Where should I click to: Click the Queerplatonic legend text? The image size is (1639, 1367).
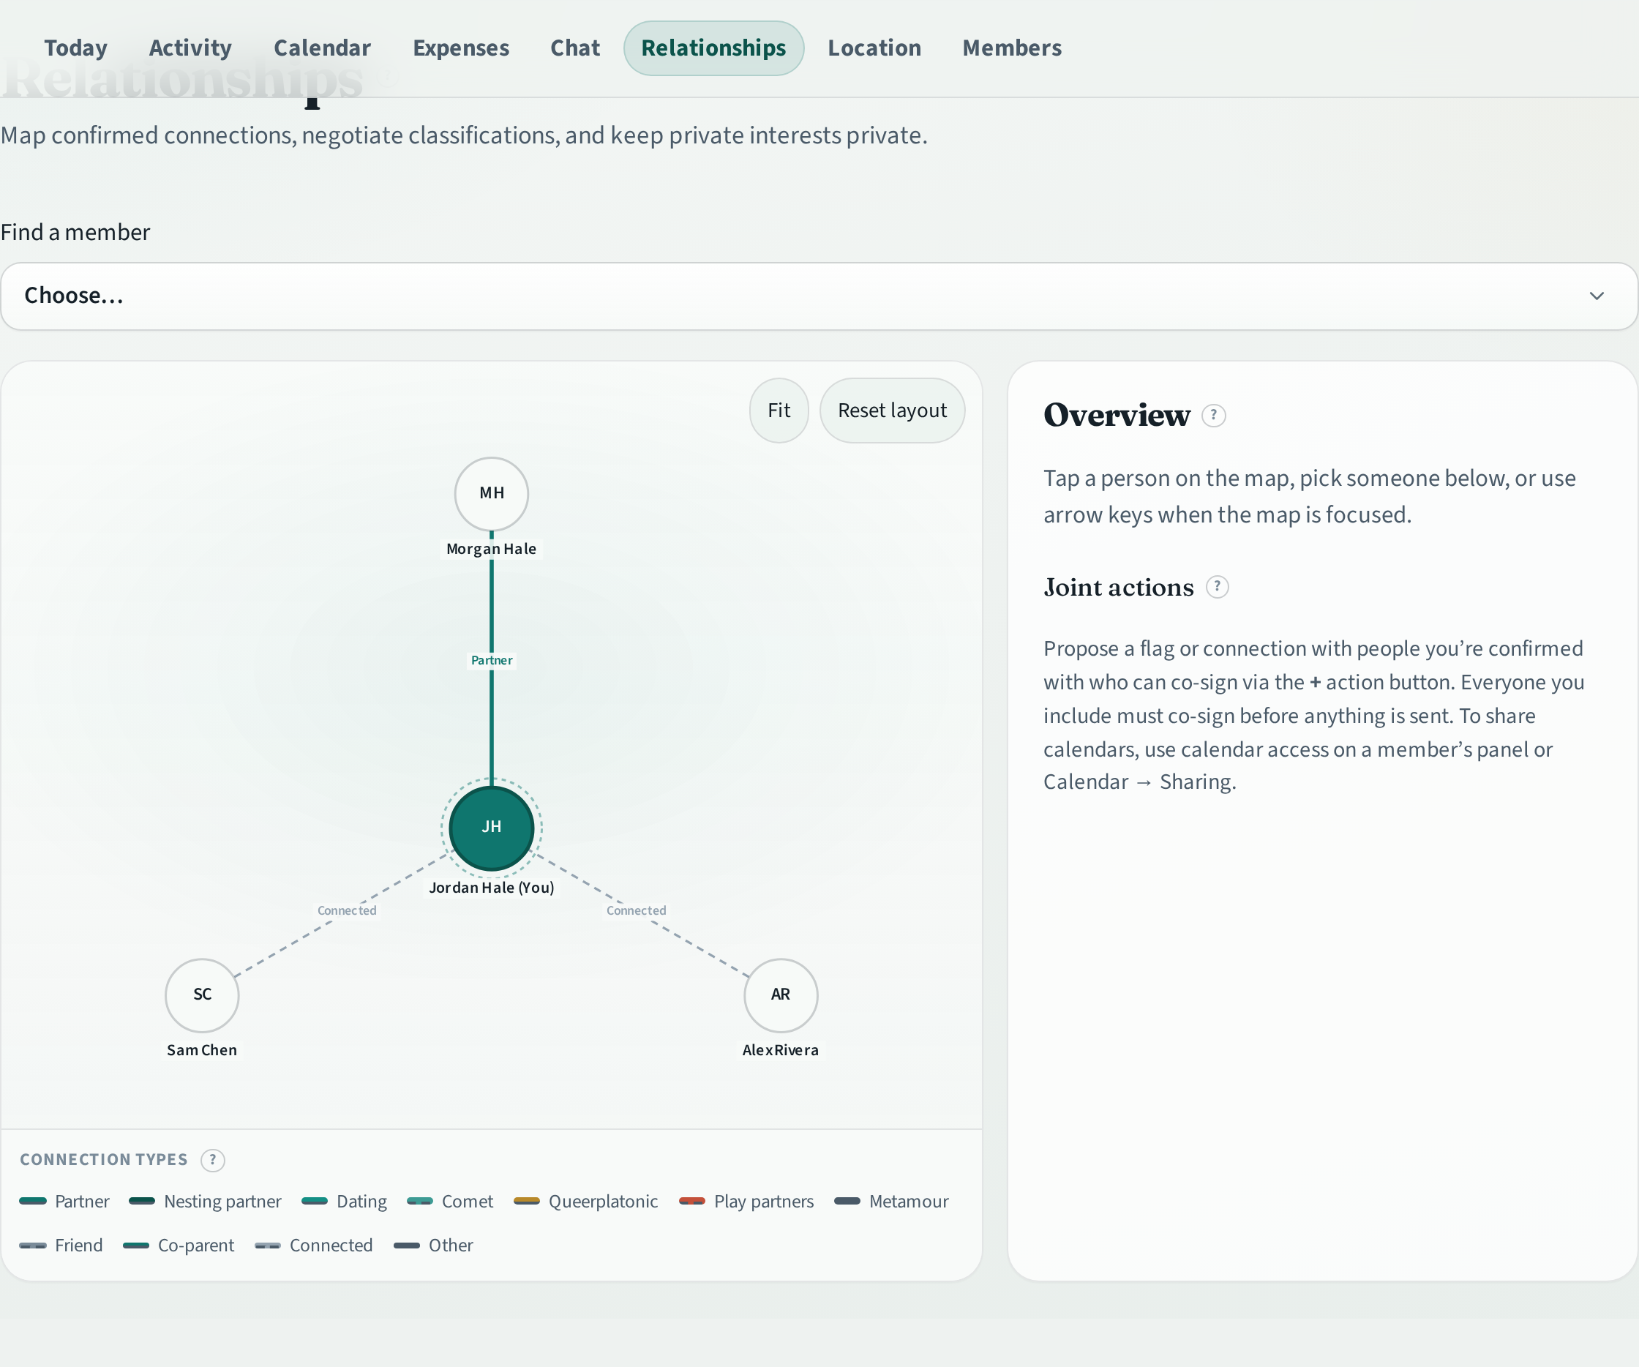(x=602, y=1202)
